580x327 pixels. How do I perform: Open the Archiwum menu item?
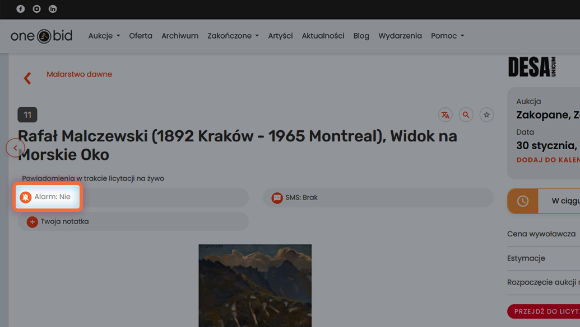180,36
